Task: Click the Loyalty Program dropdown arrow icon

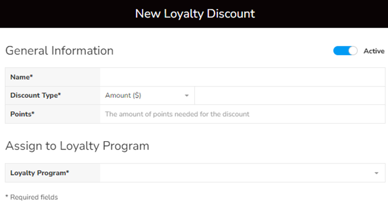Action: [x=376, y=173]
